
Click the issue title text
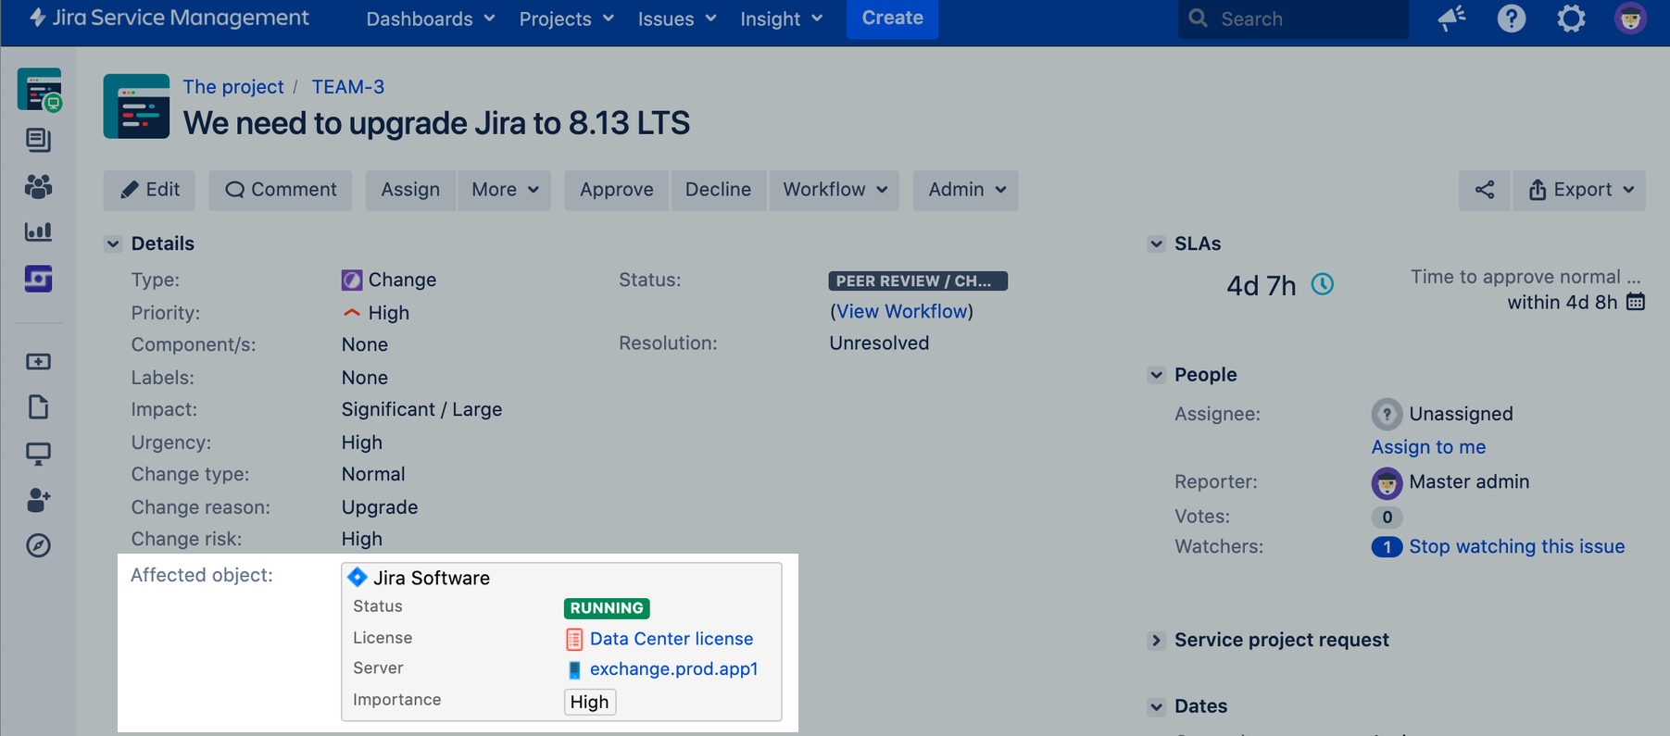436,123
